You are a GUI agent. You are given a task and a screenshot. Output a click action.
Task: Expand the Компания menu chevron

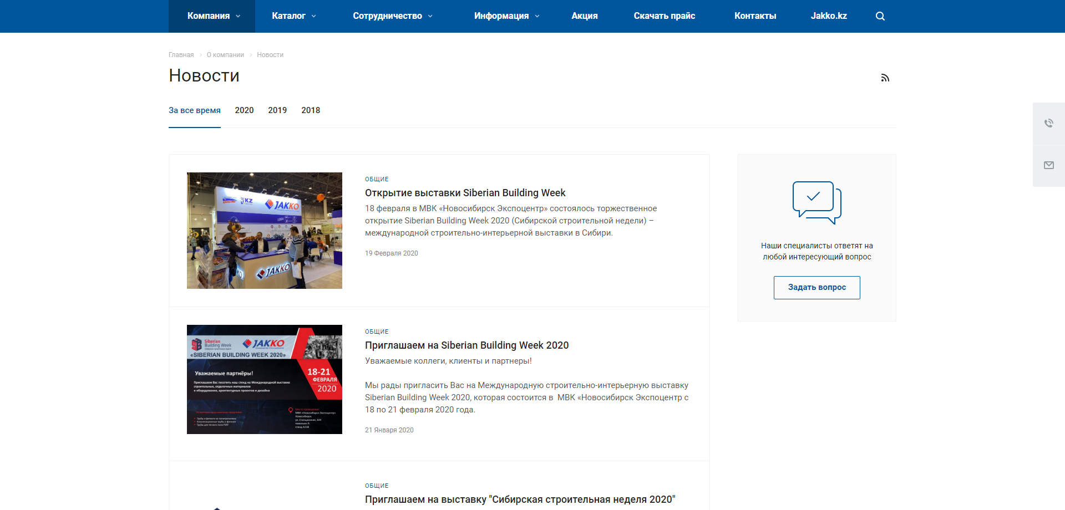pos(239,16)
